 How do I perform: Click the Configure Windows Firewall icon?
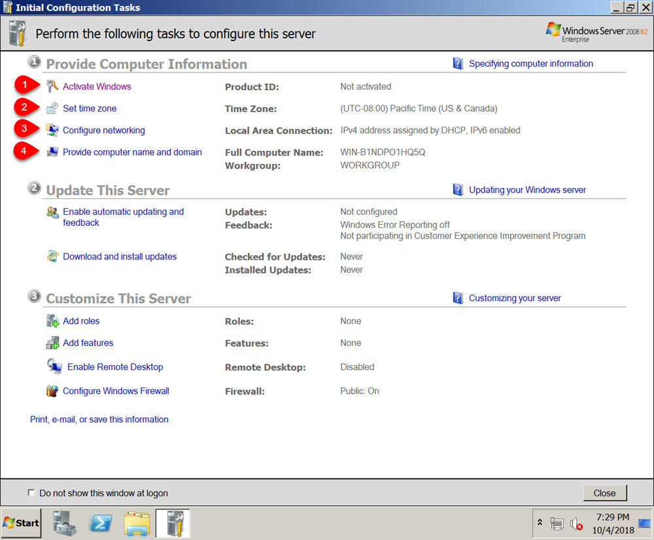[52, 390]
